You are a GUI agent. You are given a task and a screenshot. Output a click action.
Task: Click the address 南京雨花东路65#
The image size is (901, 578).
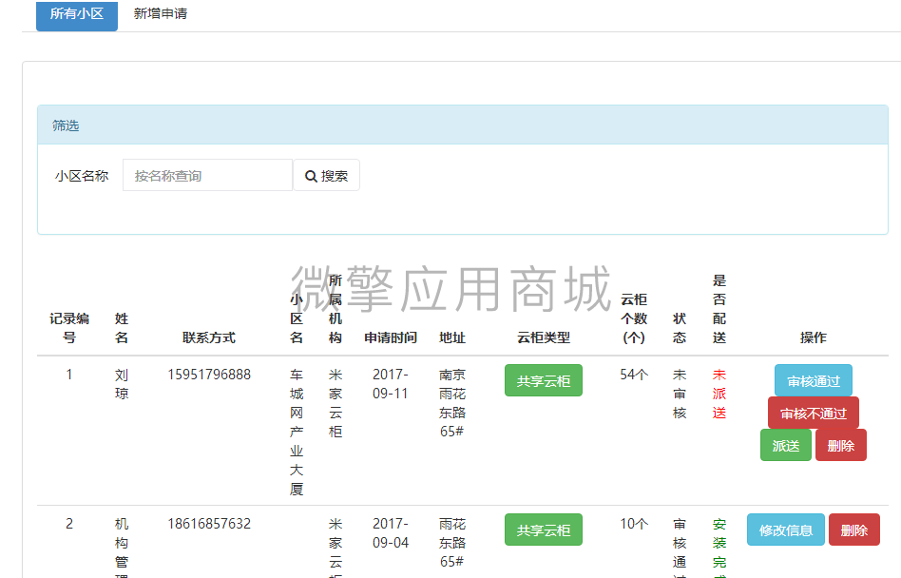(452, 403)
